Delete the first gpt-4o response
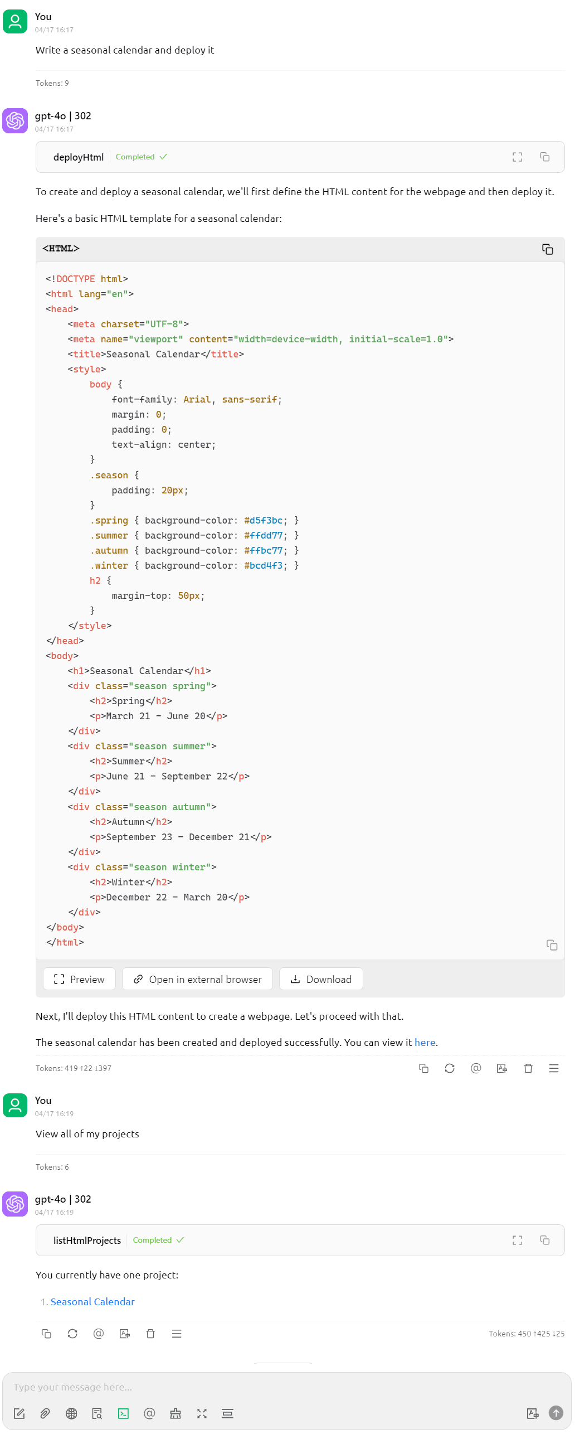575x1439 pixels. point(528,1069)
